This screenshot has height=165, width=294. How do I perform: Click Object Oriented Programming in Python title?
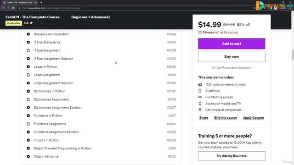62,148
